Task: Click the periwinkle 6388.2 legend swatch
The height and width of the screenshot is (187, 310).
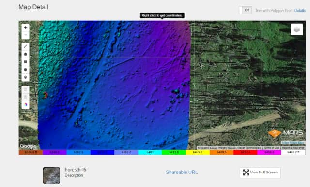Action: click(126, 152)
